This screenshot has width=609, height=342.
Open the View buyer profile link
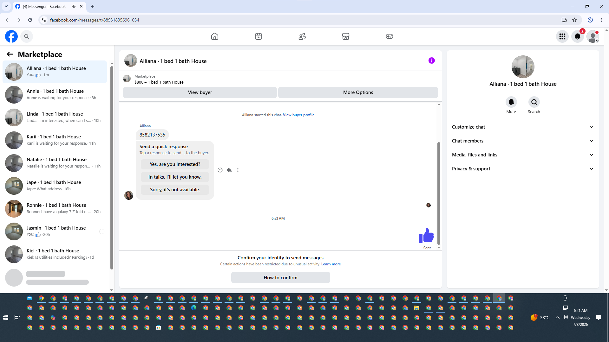coord(299,115)
